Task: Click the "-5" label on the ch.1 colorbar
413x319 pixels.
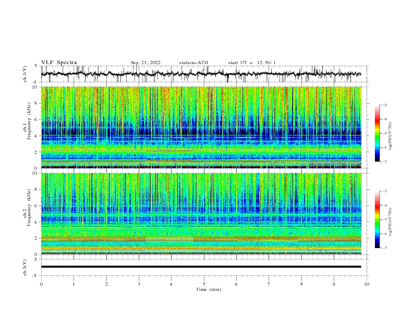Action: click(x=384, y=133)
